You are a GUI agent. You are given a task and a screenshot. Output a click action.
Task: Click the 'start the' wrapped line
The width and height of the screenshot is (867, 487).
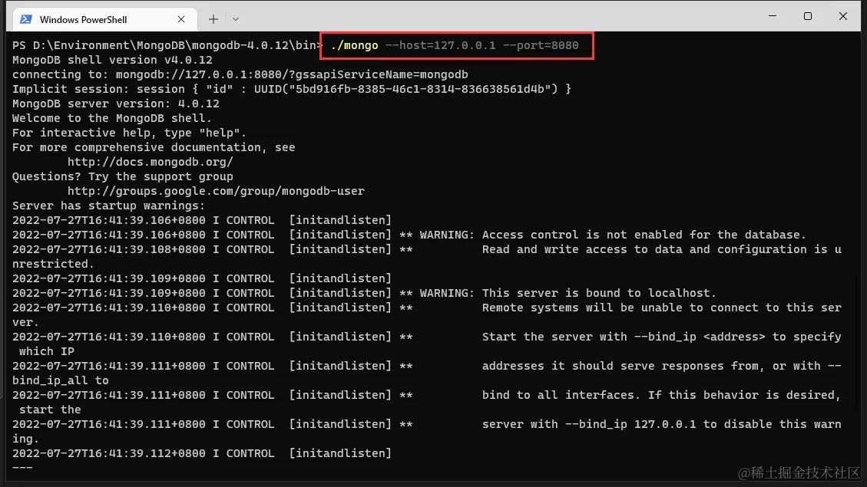pos(50,410)
